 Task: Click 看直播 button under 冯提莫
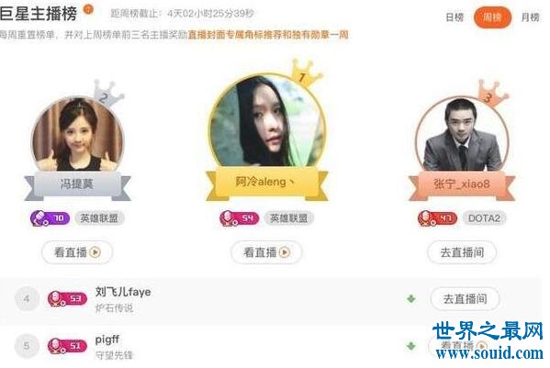77,252
